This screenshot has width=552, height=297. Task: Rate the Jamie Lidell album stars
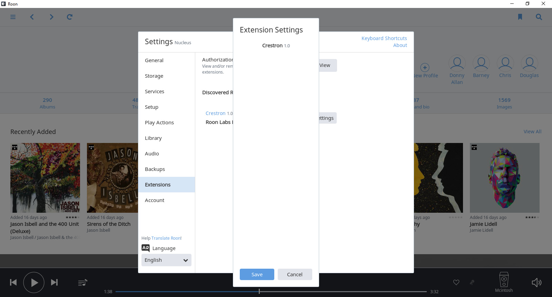[x=532, y=218]
